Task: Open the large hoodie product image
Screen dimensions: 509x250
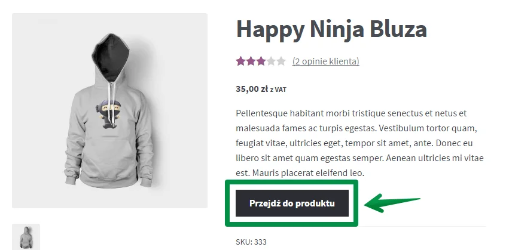Action: [109, 110]
